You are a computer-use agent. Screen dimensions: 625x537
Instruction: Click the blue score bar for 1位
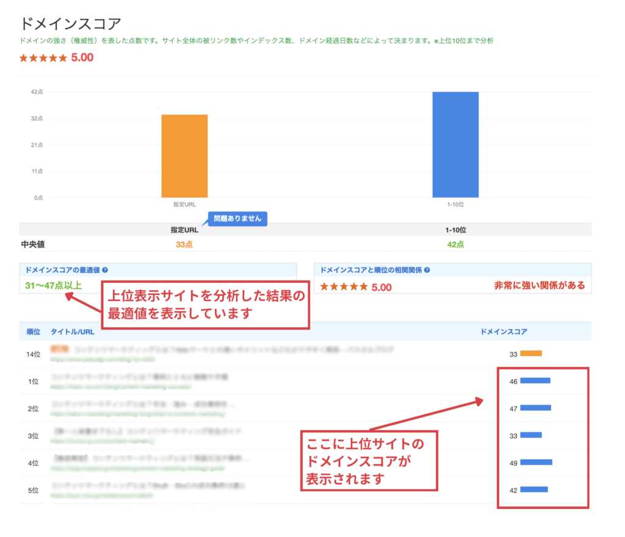535,381
